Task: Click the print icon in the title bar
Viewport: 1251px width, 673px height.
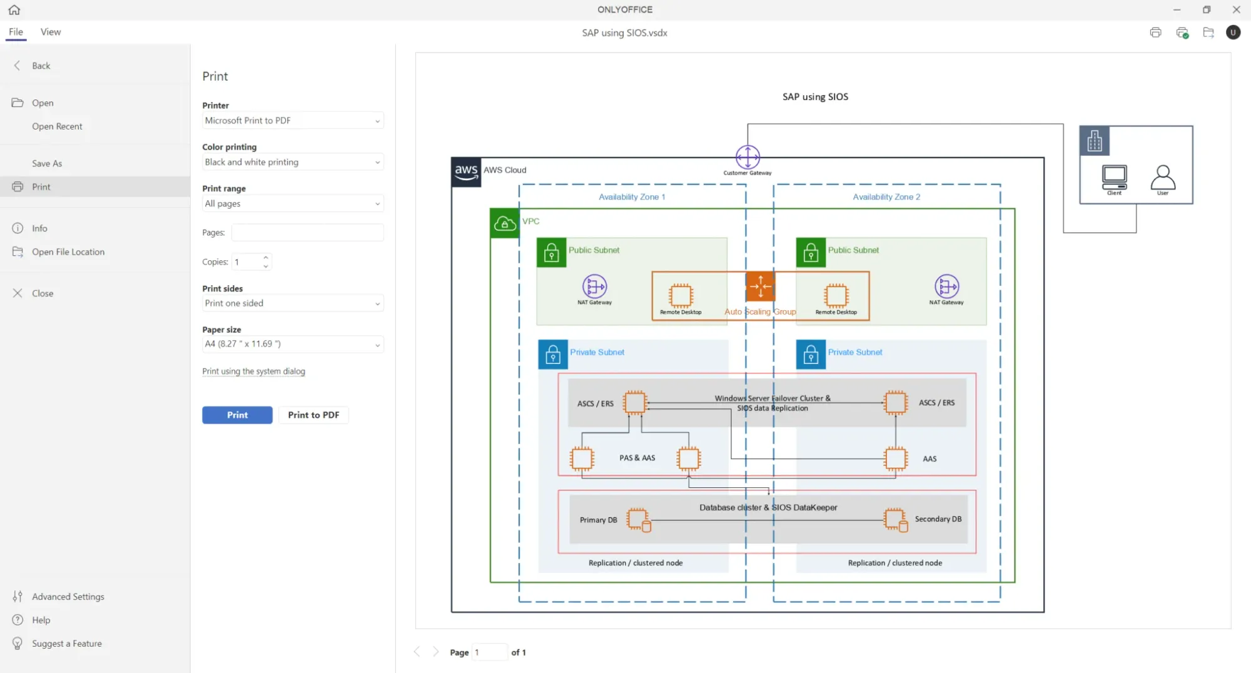Action: 1155,33
